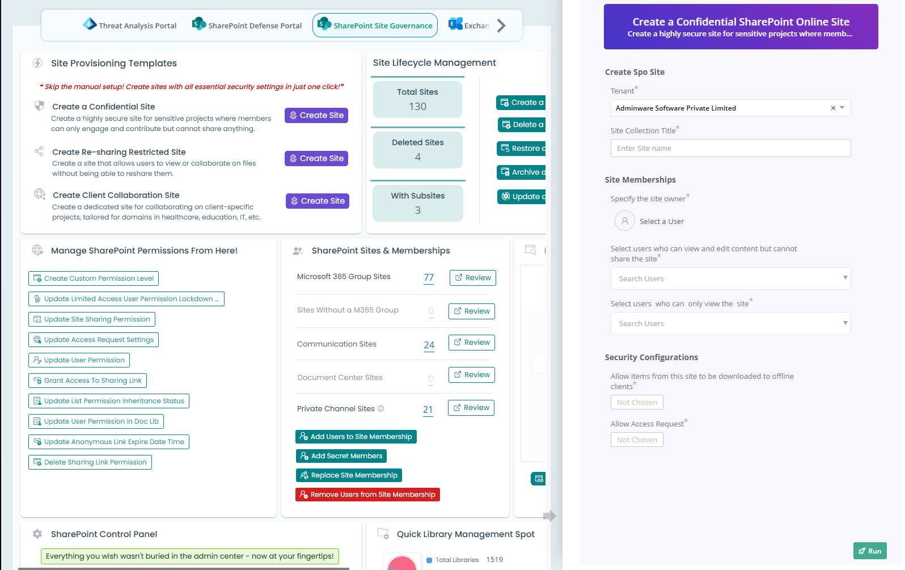The image size is (905, 570).
Task: Click the Site Collection Title input field
Action: (x=730, y=148)
